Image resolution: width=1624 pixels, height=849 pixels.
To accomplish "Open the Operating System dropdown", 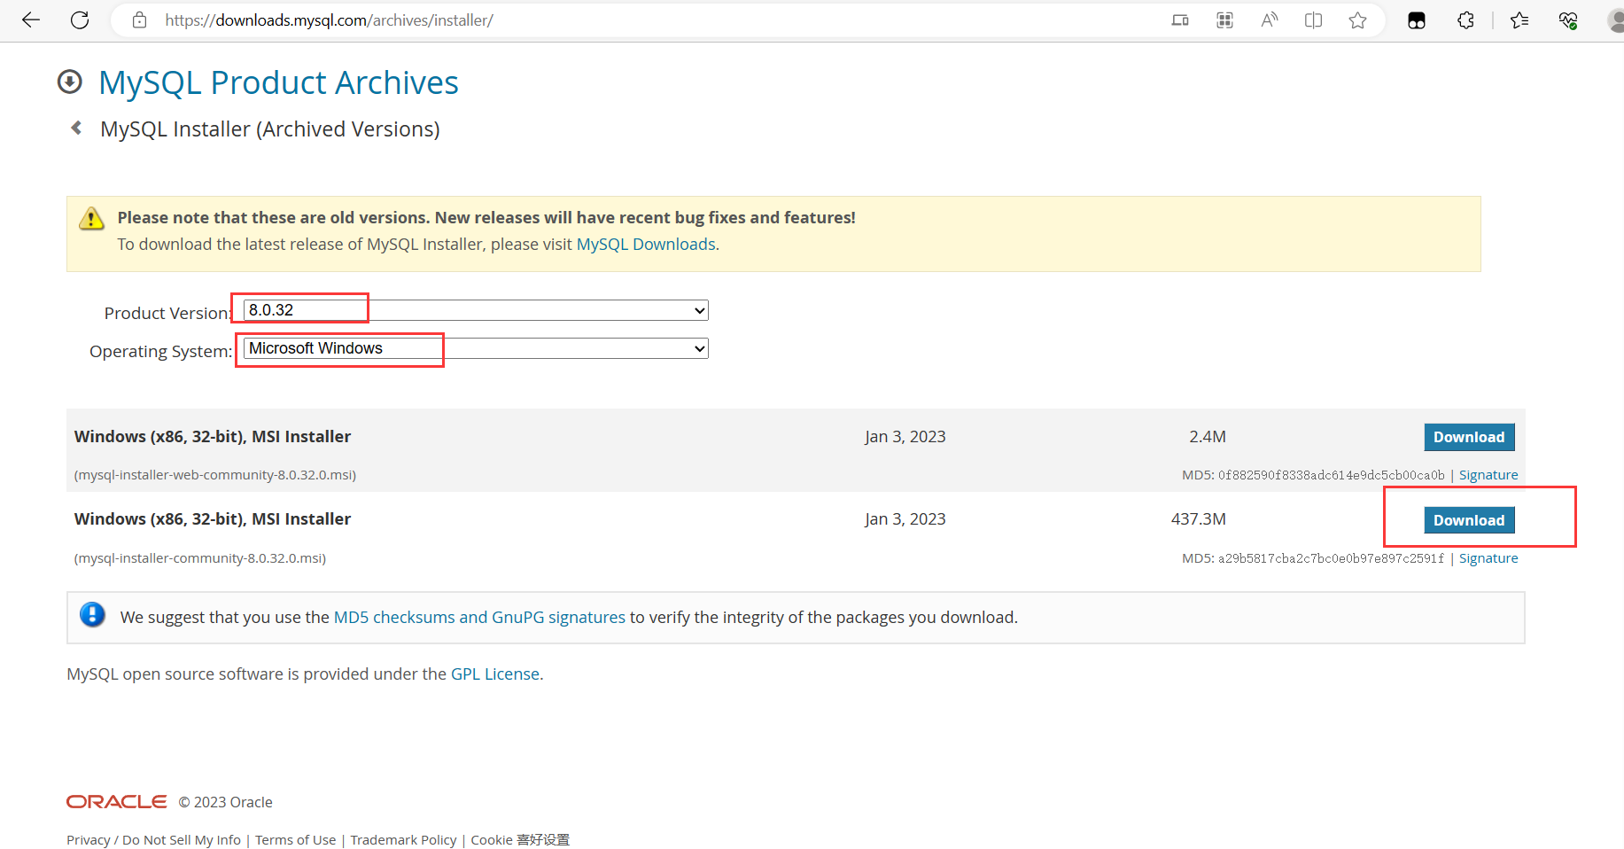I will click(x=476, y=348).
